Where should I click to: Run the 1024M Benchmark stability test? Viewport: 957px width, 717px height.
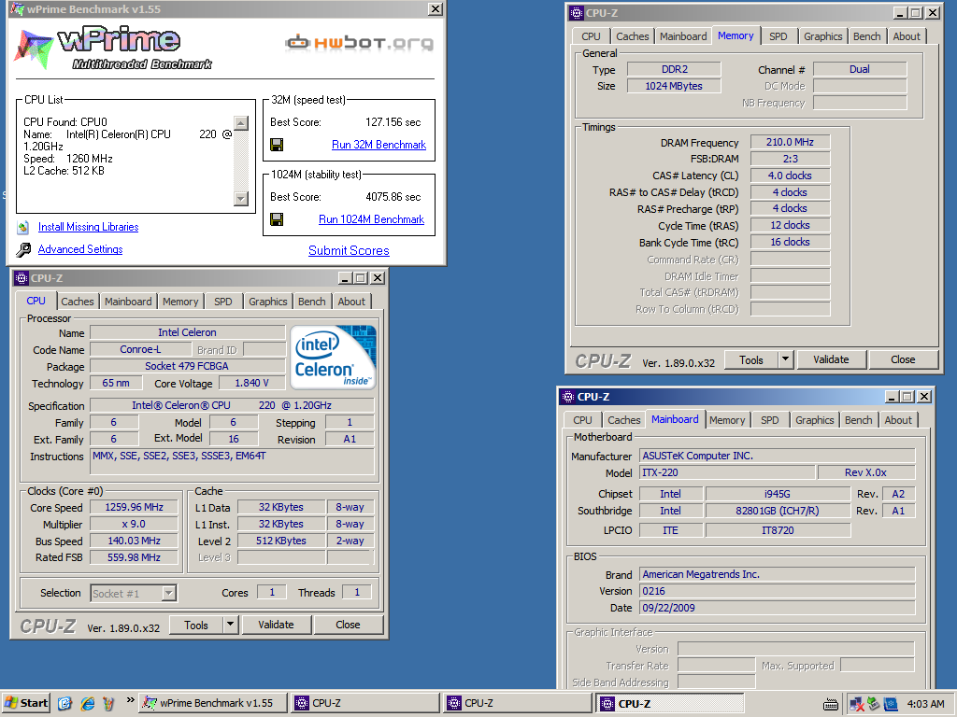click(371, 218)
